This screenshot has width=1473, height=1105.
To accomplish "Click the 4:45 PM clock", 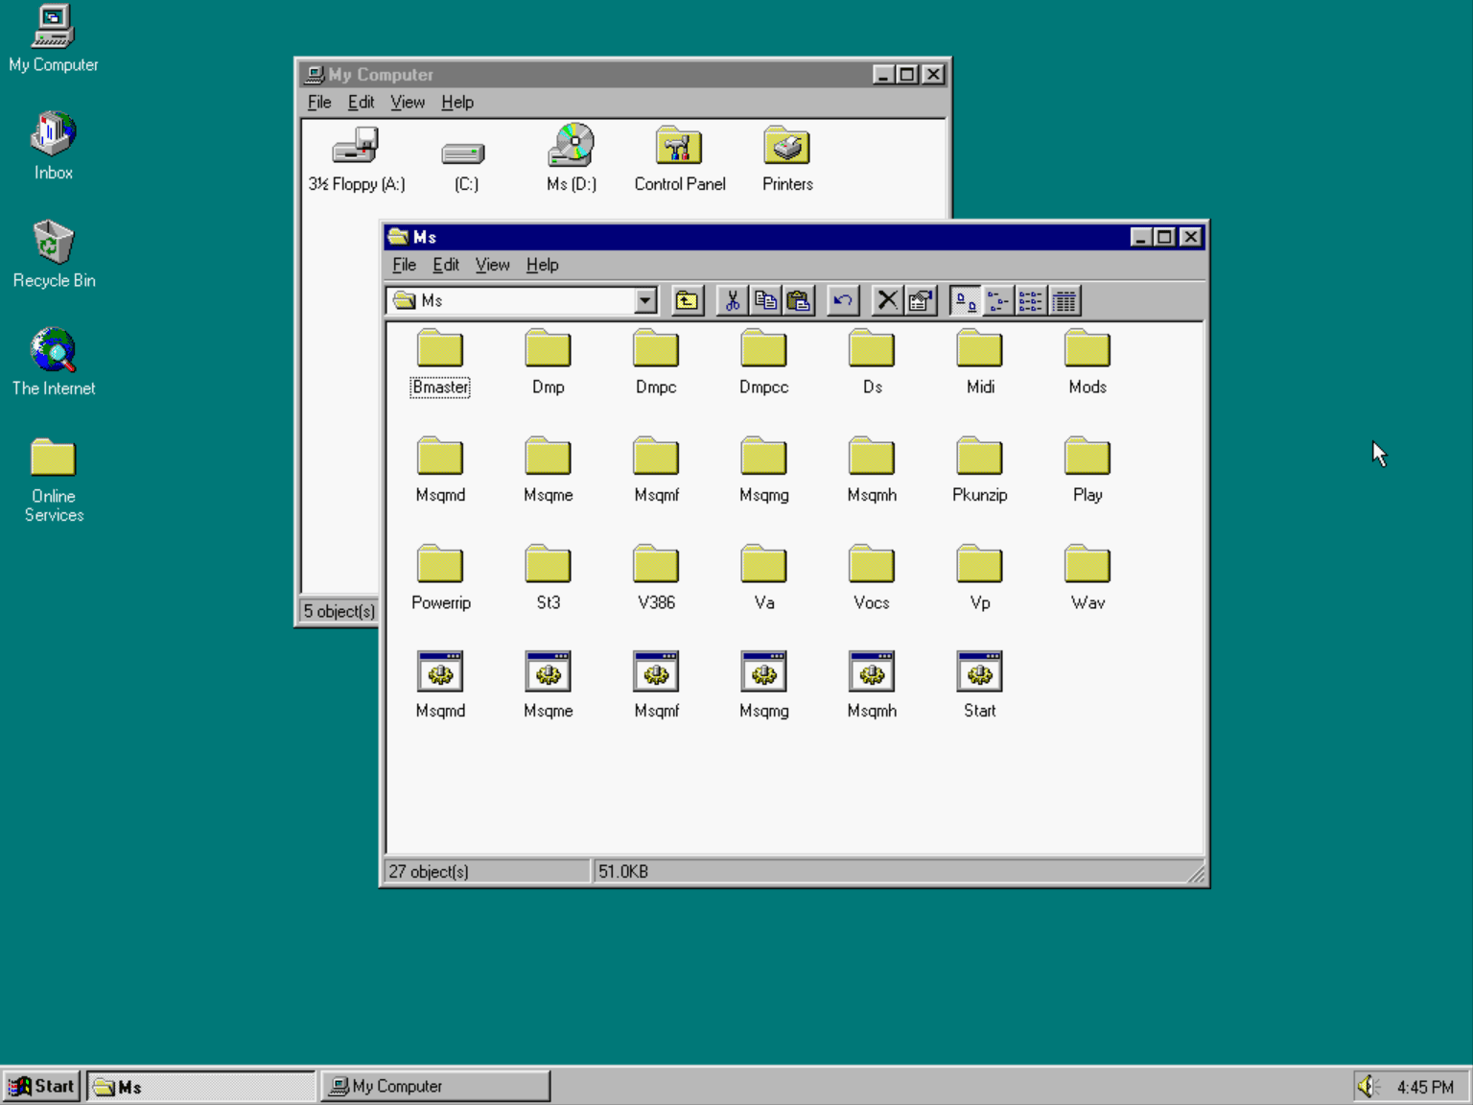I will [1425, 1087].
